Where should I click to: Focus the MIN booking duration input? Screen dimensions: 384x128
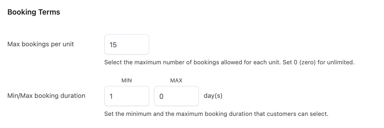(126, 96)
